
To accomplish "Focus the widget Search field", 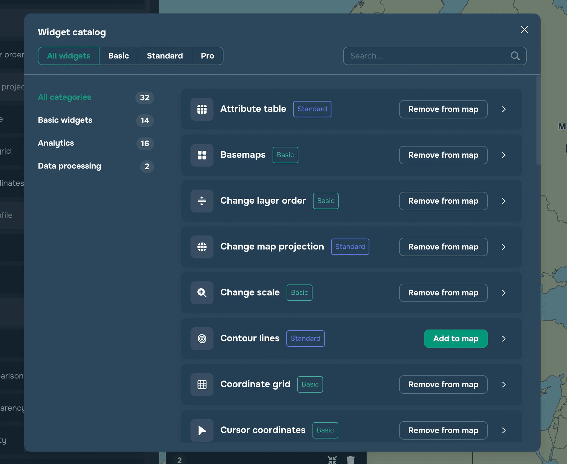I will [426, 56].
